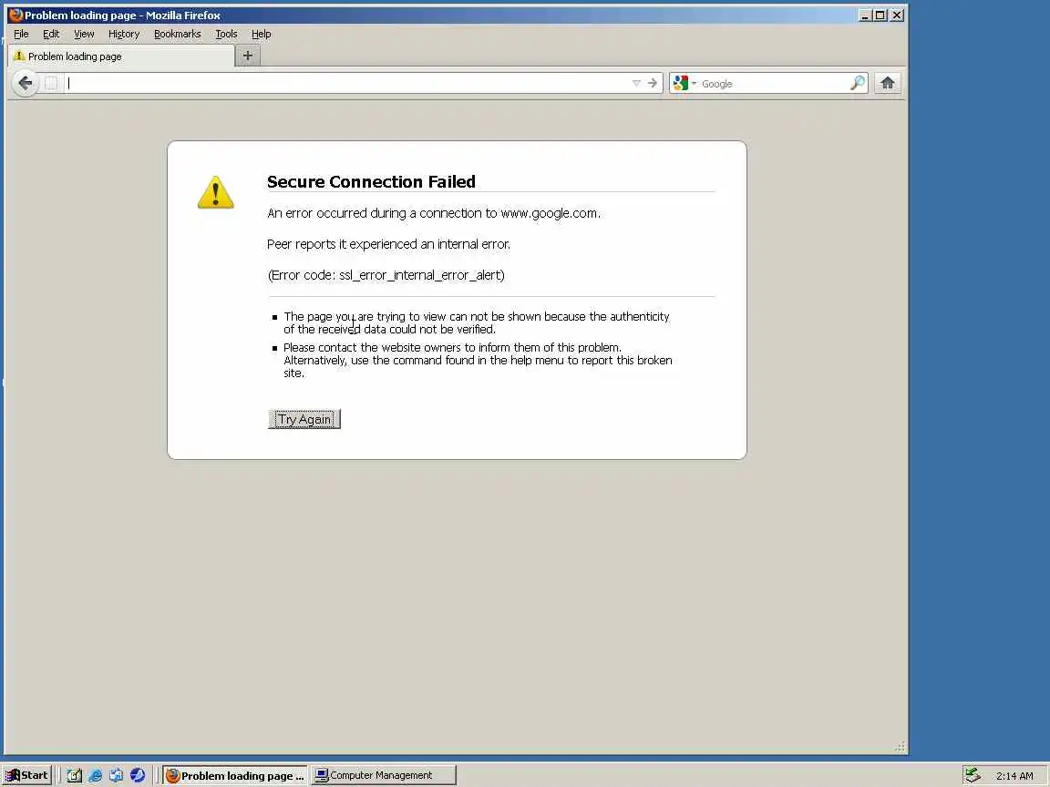Click the back arrow navigation button
1050x787 pixels.
[25, 83]
